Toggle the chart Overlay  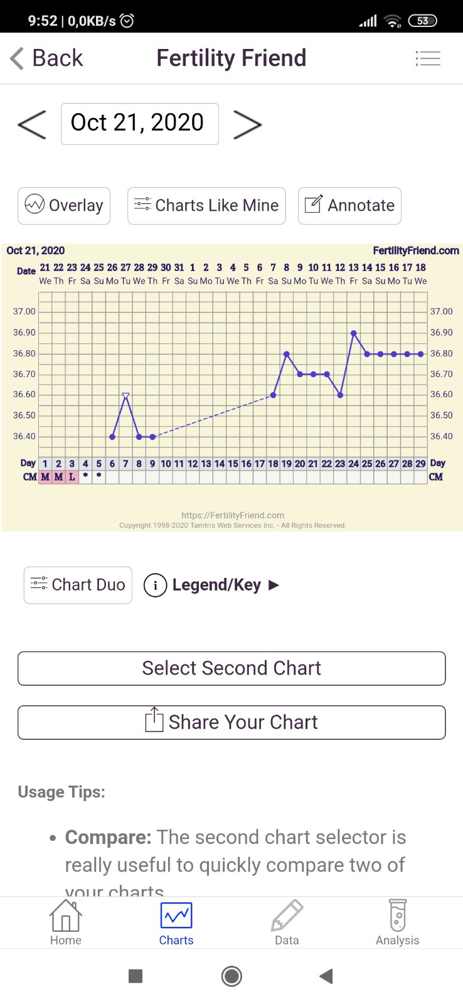tap(64, 205)
